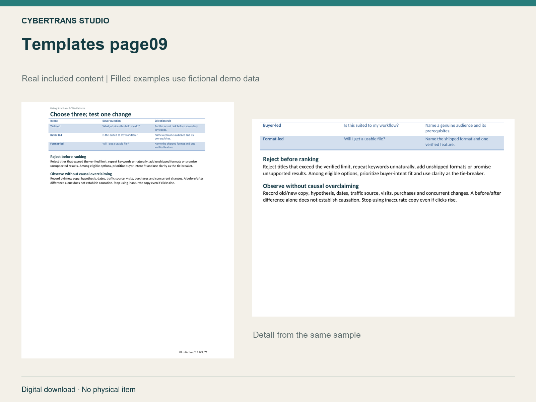Click 'Will I get a usable file?' in detail image
536x402 pixels.
coord(364,139)
